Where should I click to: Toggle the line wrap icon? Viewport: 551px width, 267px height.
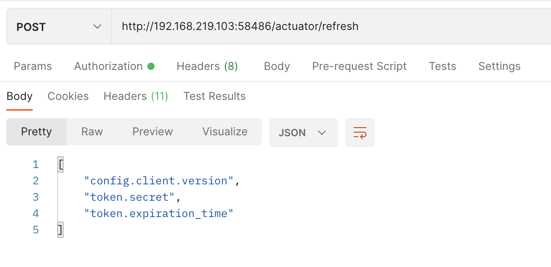tap(360, 133)
